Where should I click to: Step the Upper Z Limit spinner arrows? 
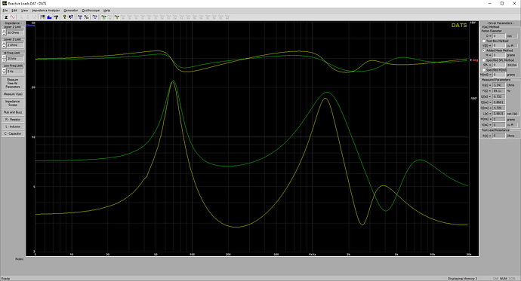tap(4, 32)
